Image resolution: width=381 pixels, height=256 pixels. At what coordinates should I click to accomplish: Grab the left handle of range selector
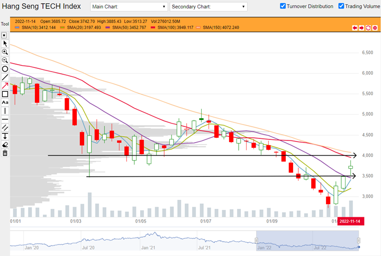256,241
